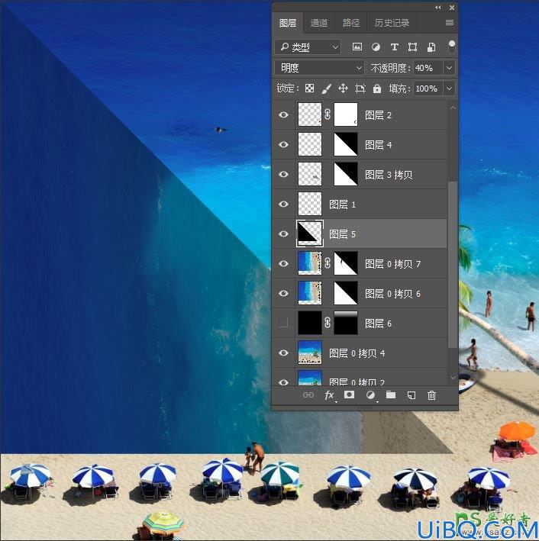
Task: Toggle mask link on 图层 0 拷贝 7
Action: 328,263
